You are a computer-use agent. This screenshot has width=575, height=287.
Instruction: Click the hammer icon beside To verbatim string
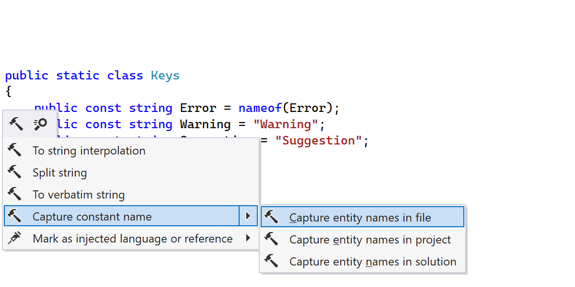(15, 195)
